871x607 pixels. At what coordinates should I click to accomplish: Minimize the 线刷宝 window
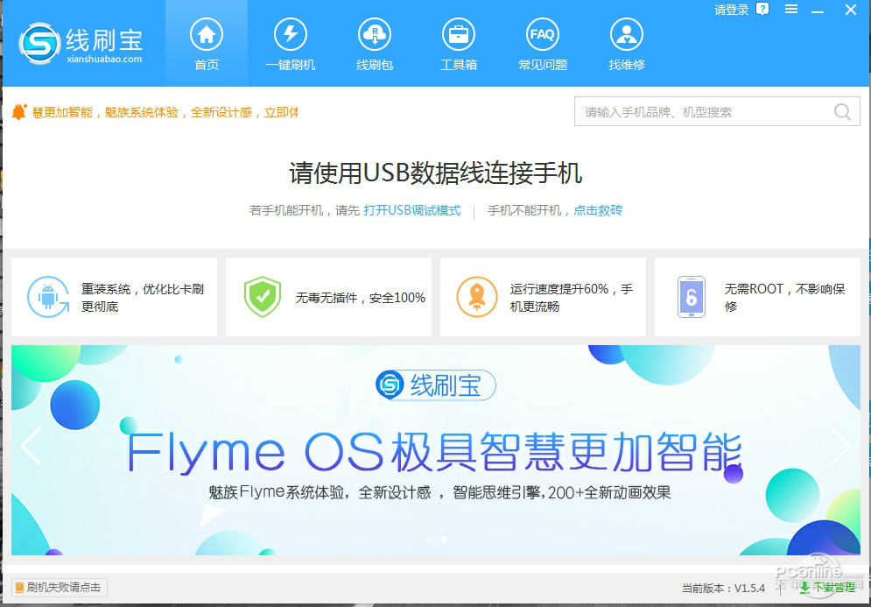[817, 11]
